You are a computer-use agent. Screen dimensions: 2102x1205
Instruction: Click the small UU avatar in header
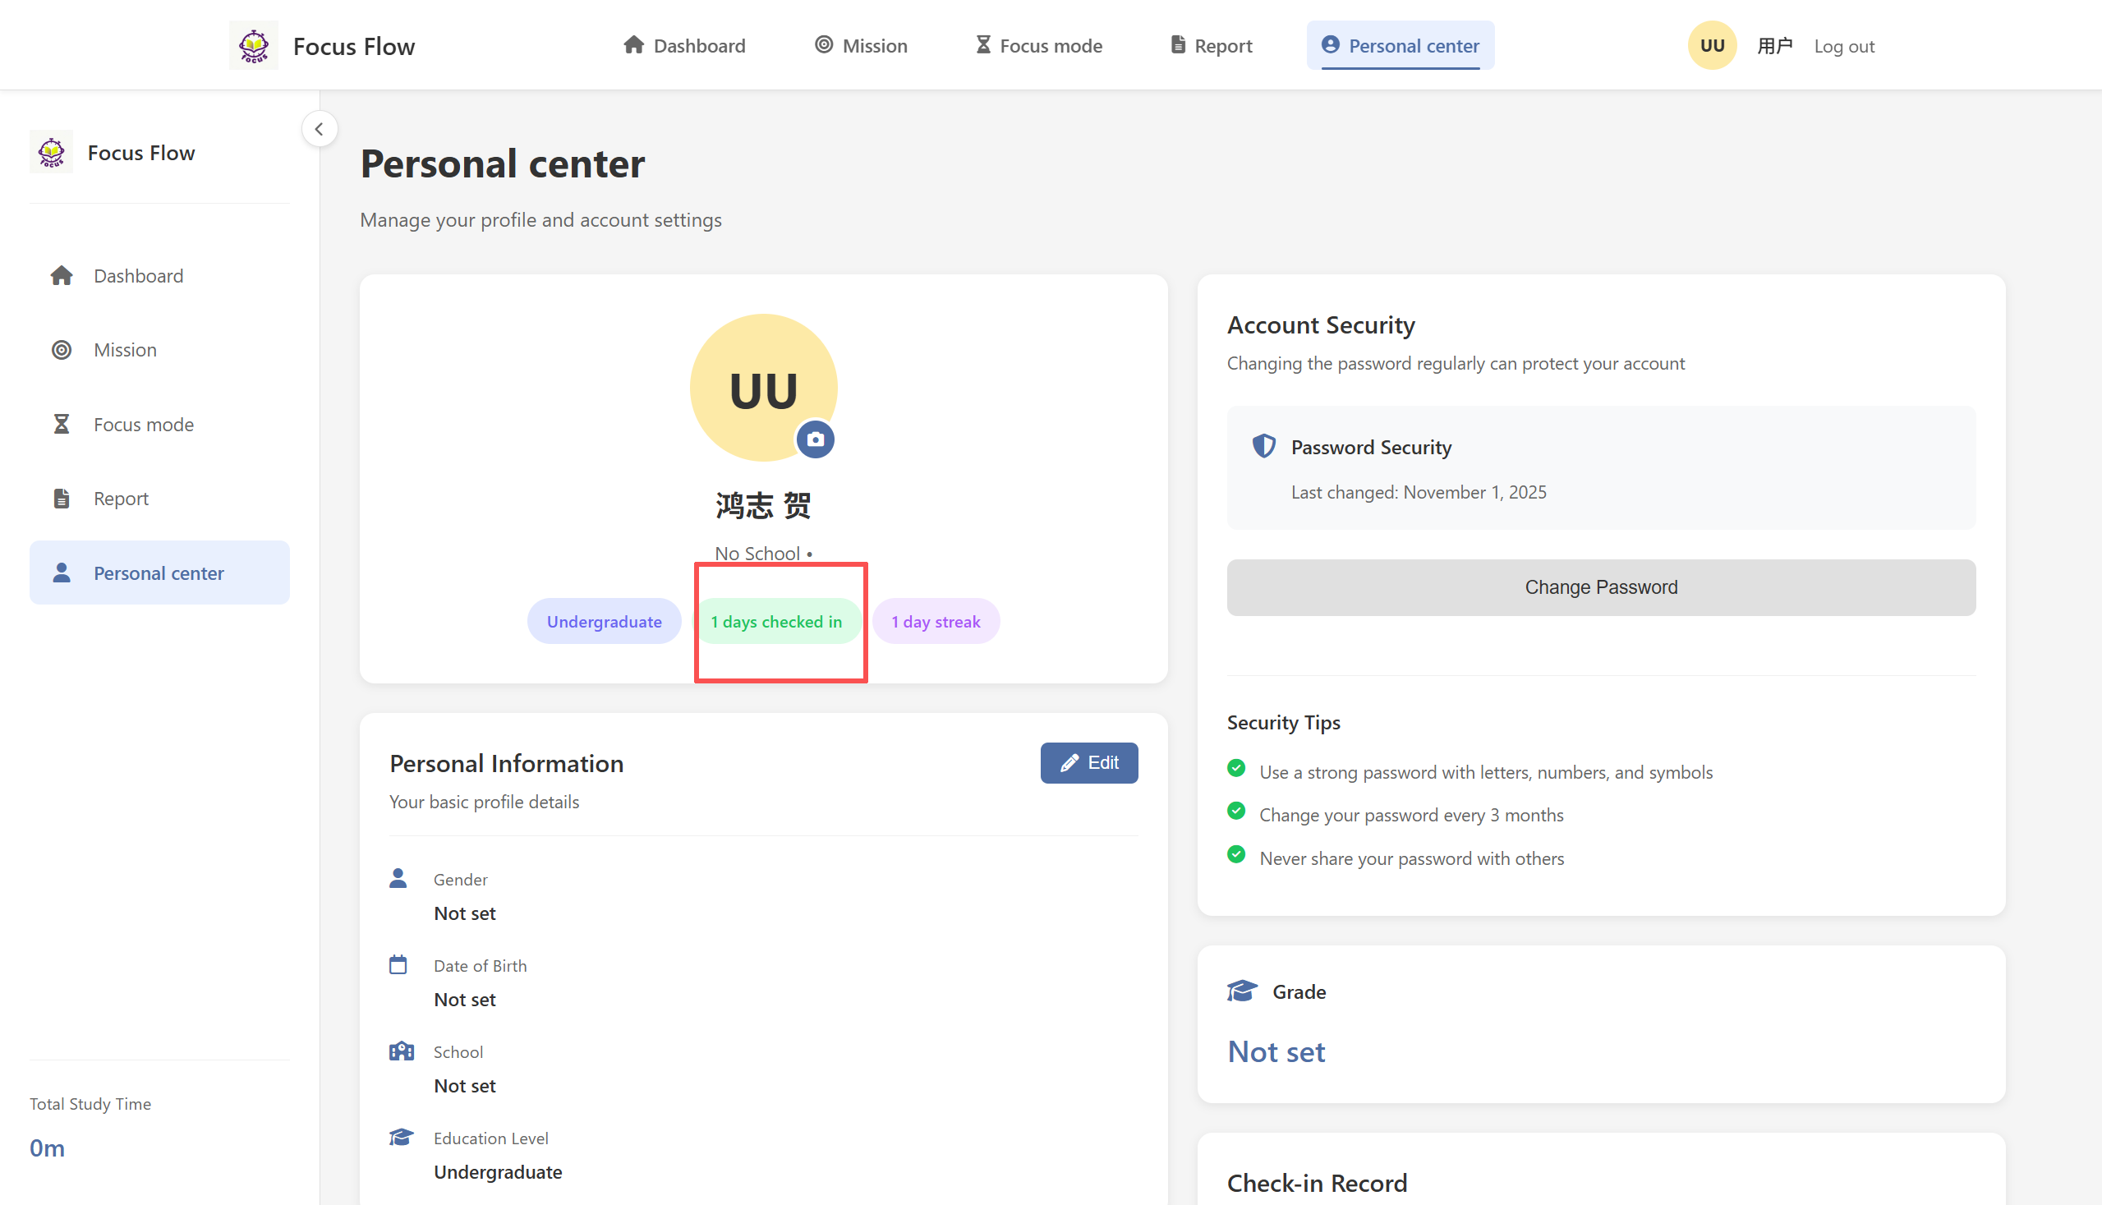pos(1711,45)
